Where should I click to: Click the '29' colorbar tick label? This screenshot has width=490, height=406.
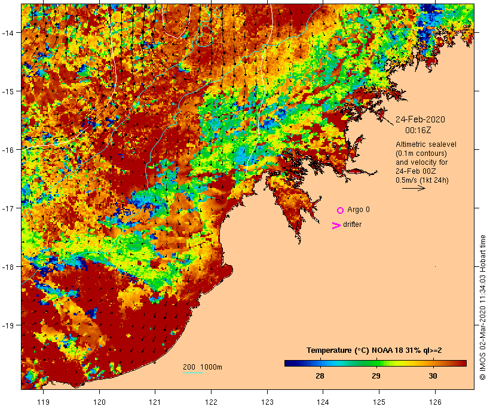pos(376,376)
